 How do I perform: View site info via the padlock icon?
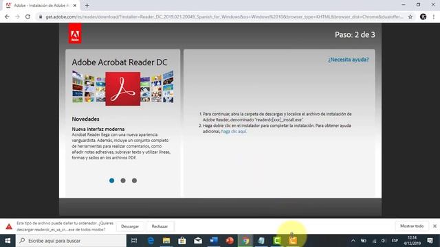pos(41,16)
